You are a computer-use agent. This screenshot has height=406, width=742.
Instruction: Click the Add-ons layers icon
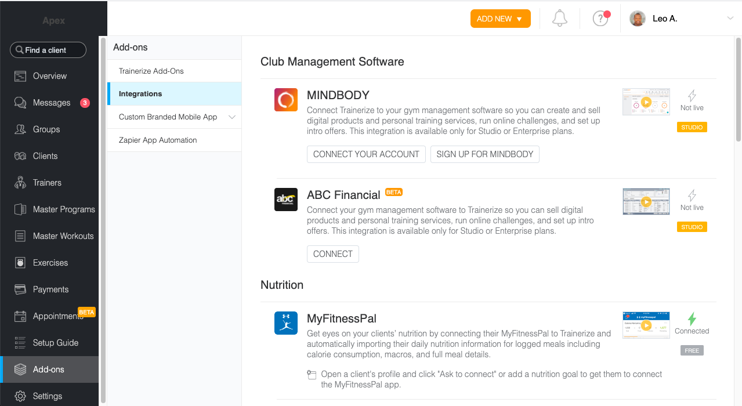(x=20, y=369)
